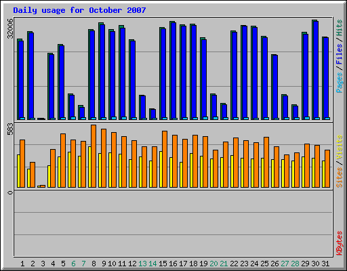Click the orange visits bar for day 2
Screen dimensions: 347x271
coord(33,175)
